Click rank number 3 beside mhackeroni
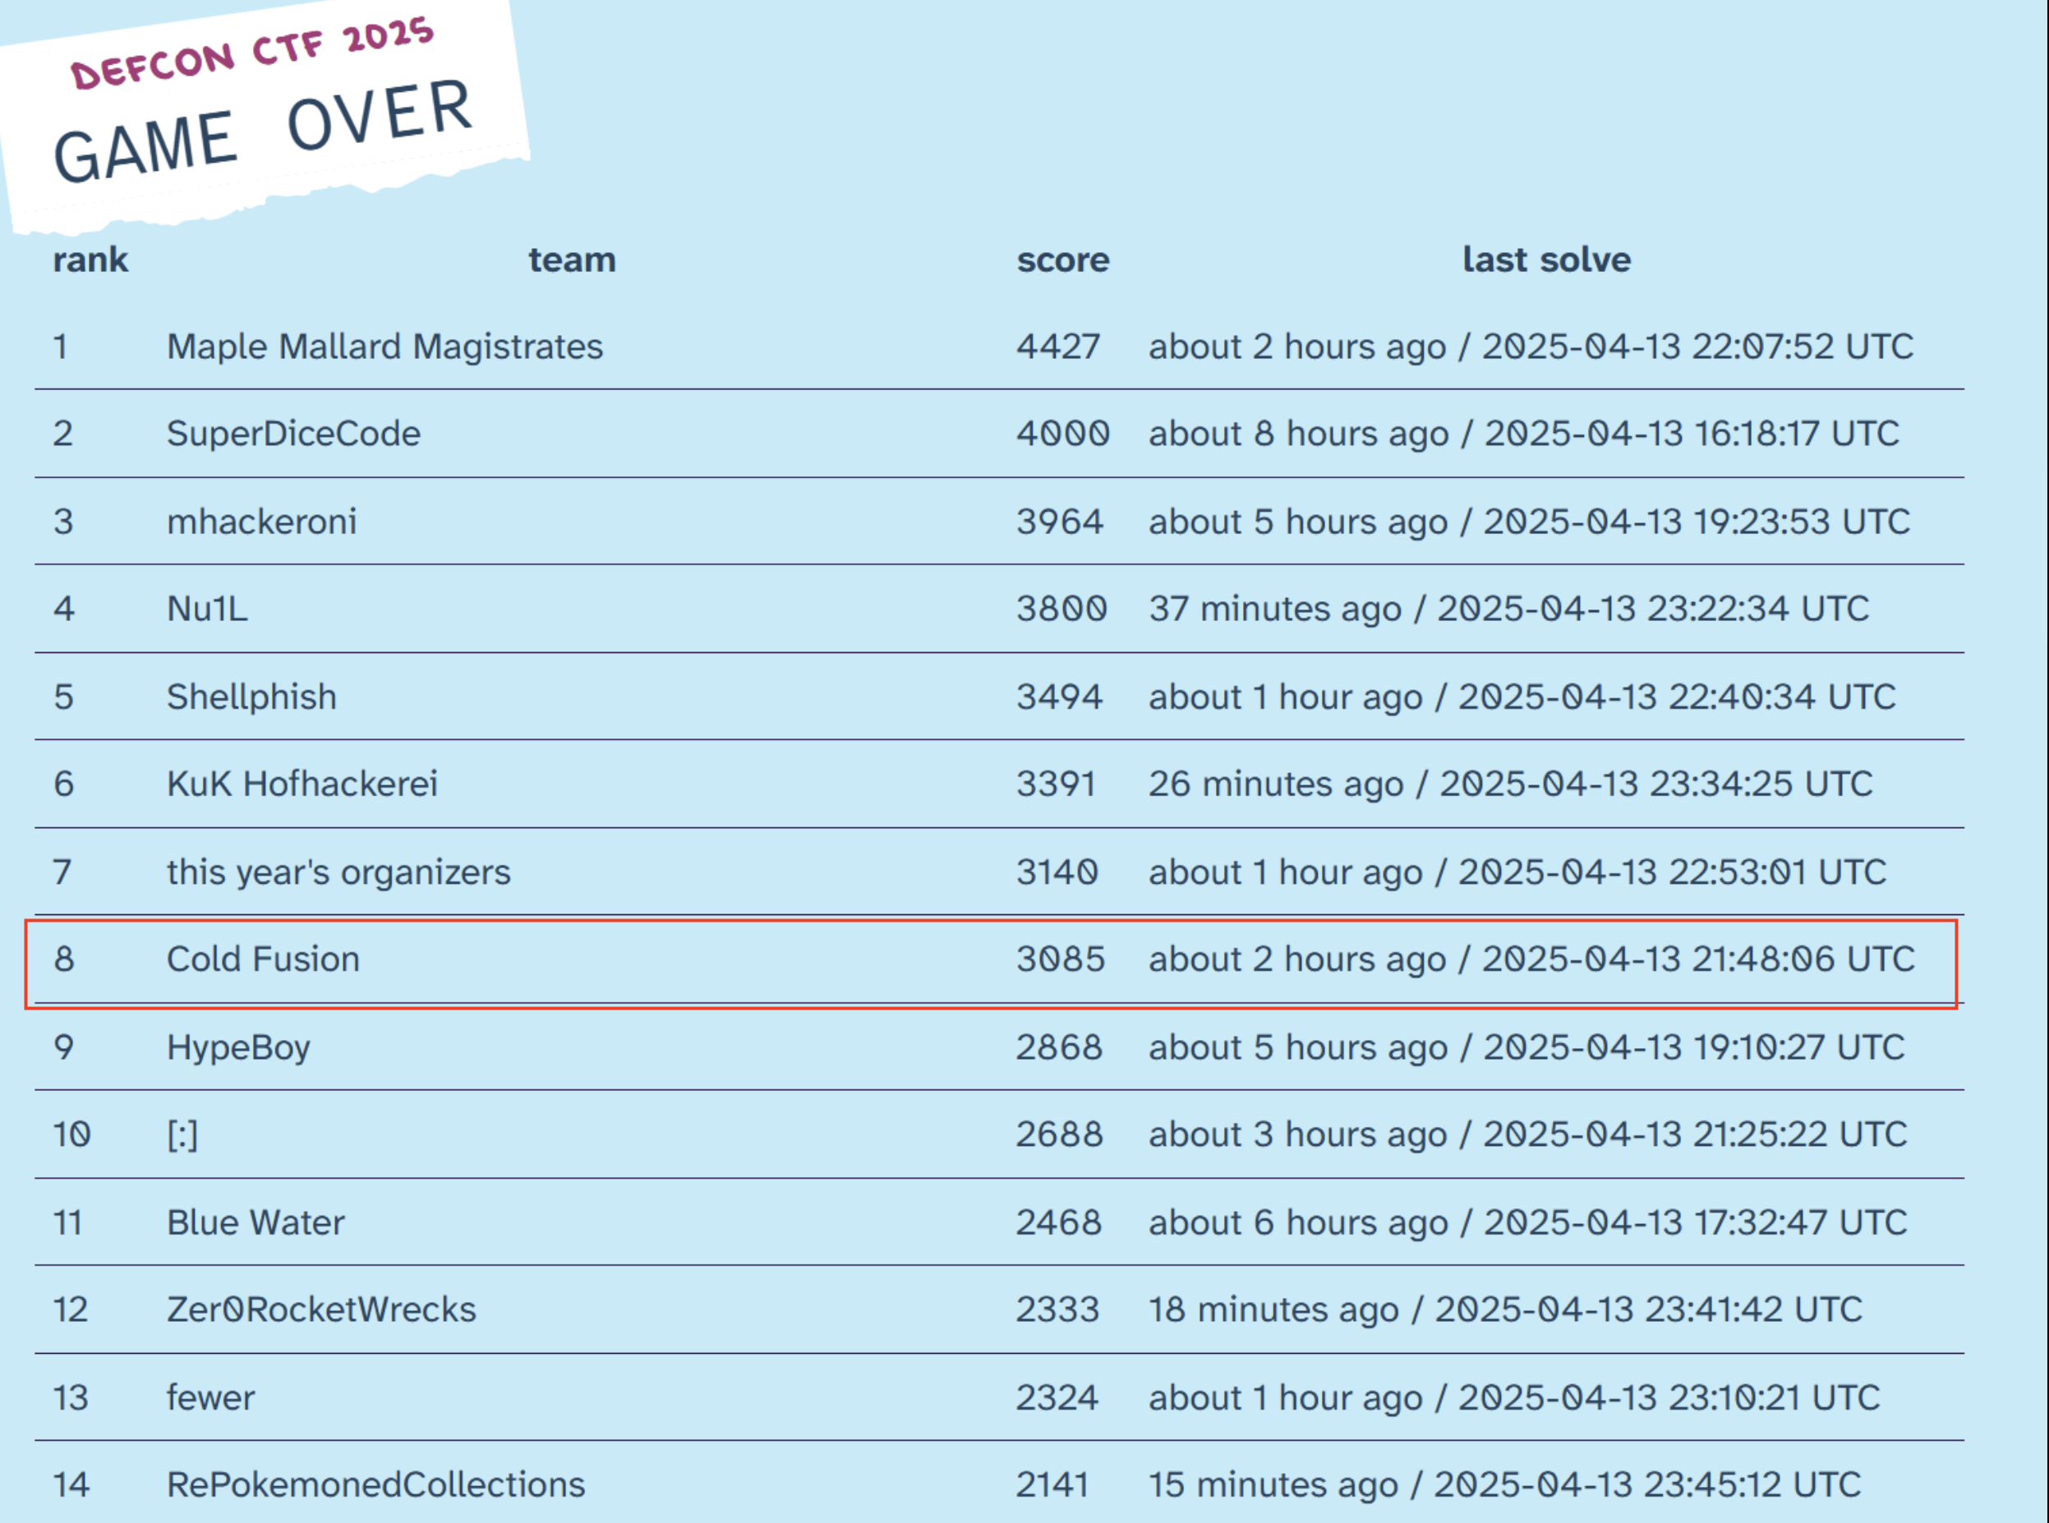The height and width of the screenshot is (1523, 2049). pos(62,522)
